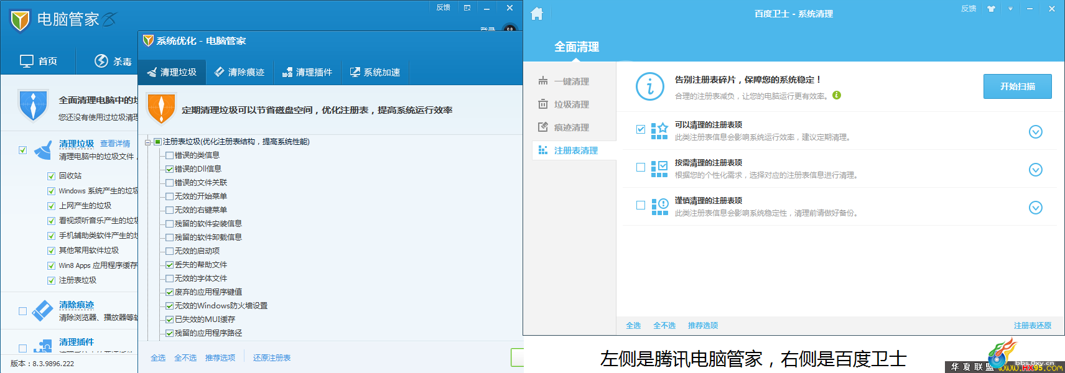Go to 首页 in 电脑管家
The image size is (1065, 373).
39,61
